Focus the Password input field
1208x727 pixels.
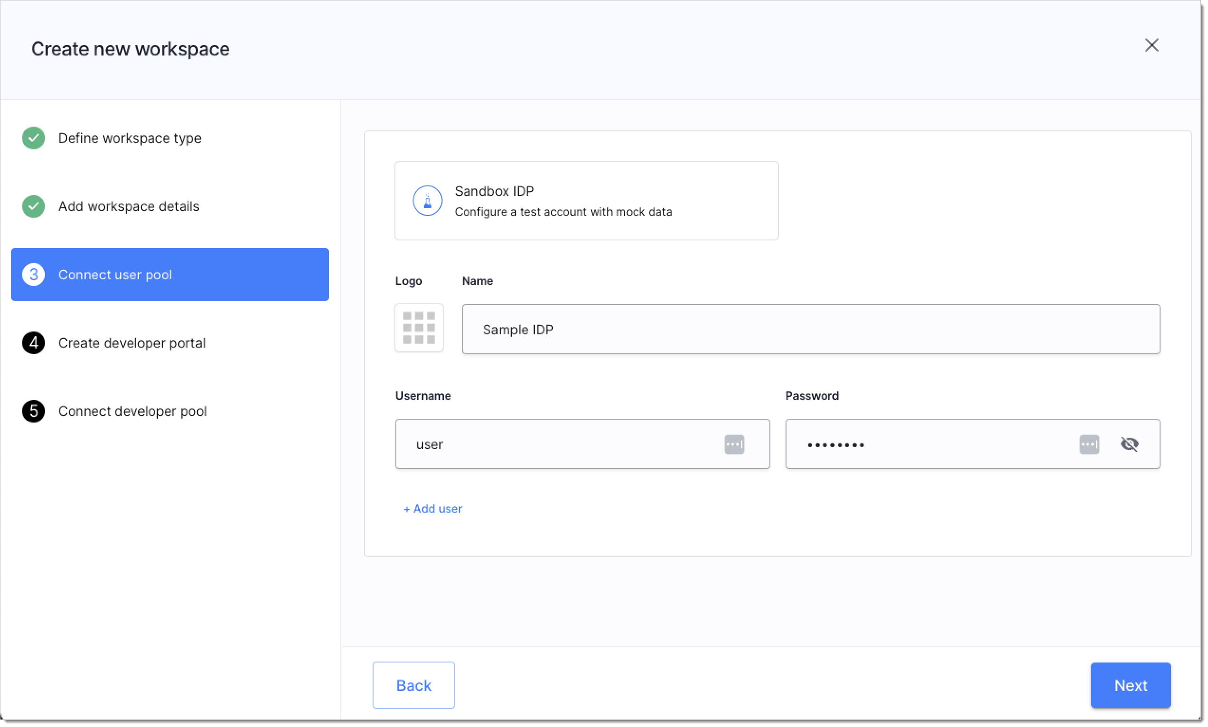tap(972, 444)
